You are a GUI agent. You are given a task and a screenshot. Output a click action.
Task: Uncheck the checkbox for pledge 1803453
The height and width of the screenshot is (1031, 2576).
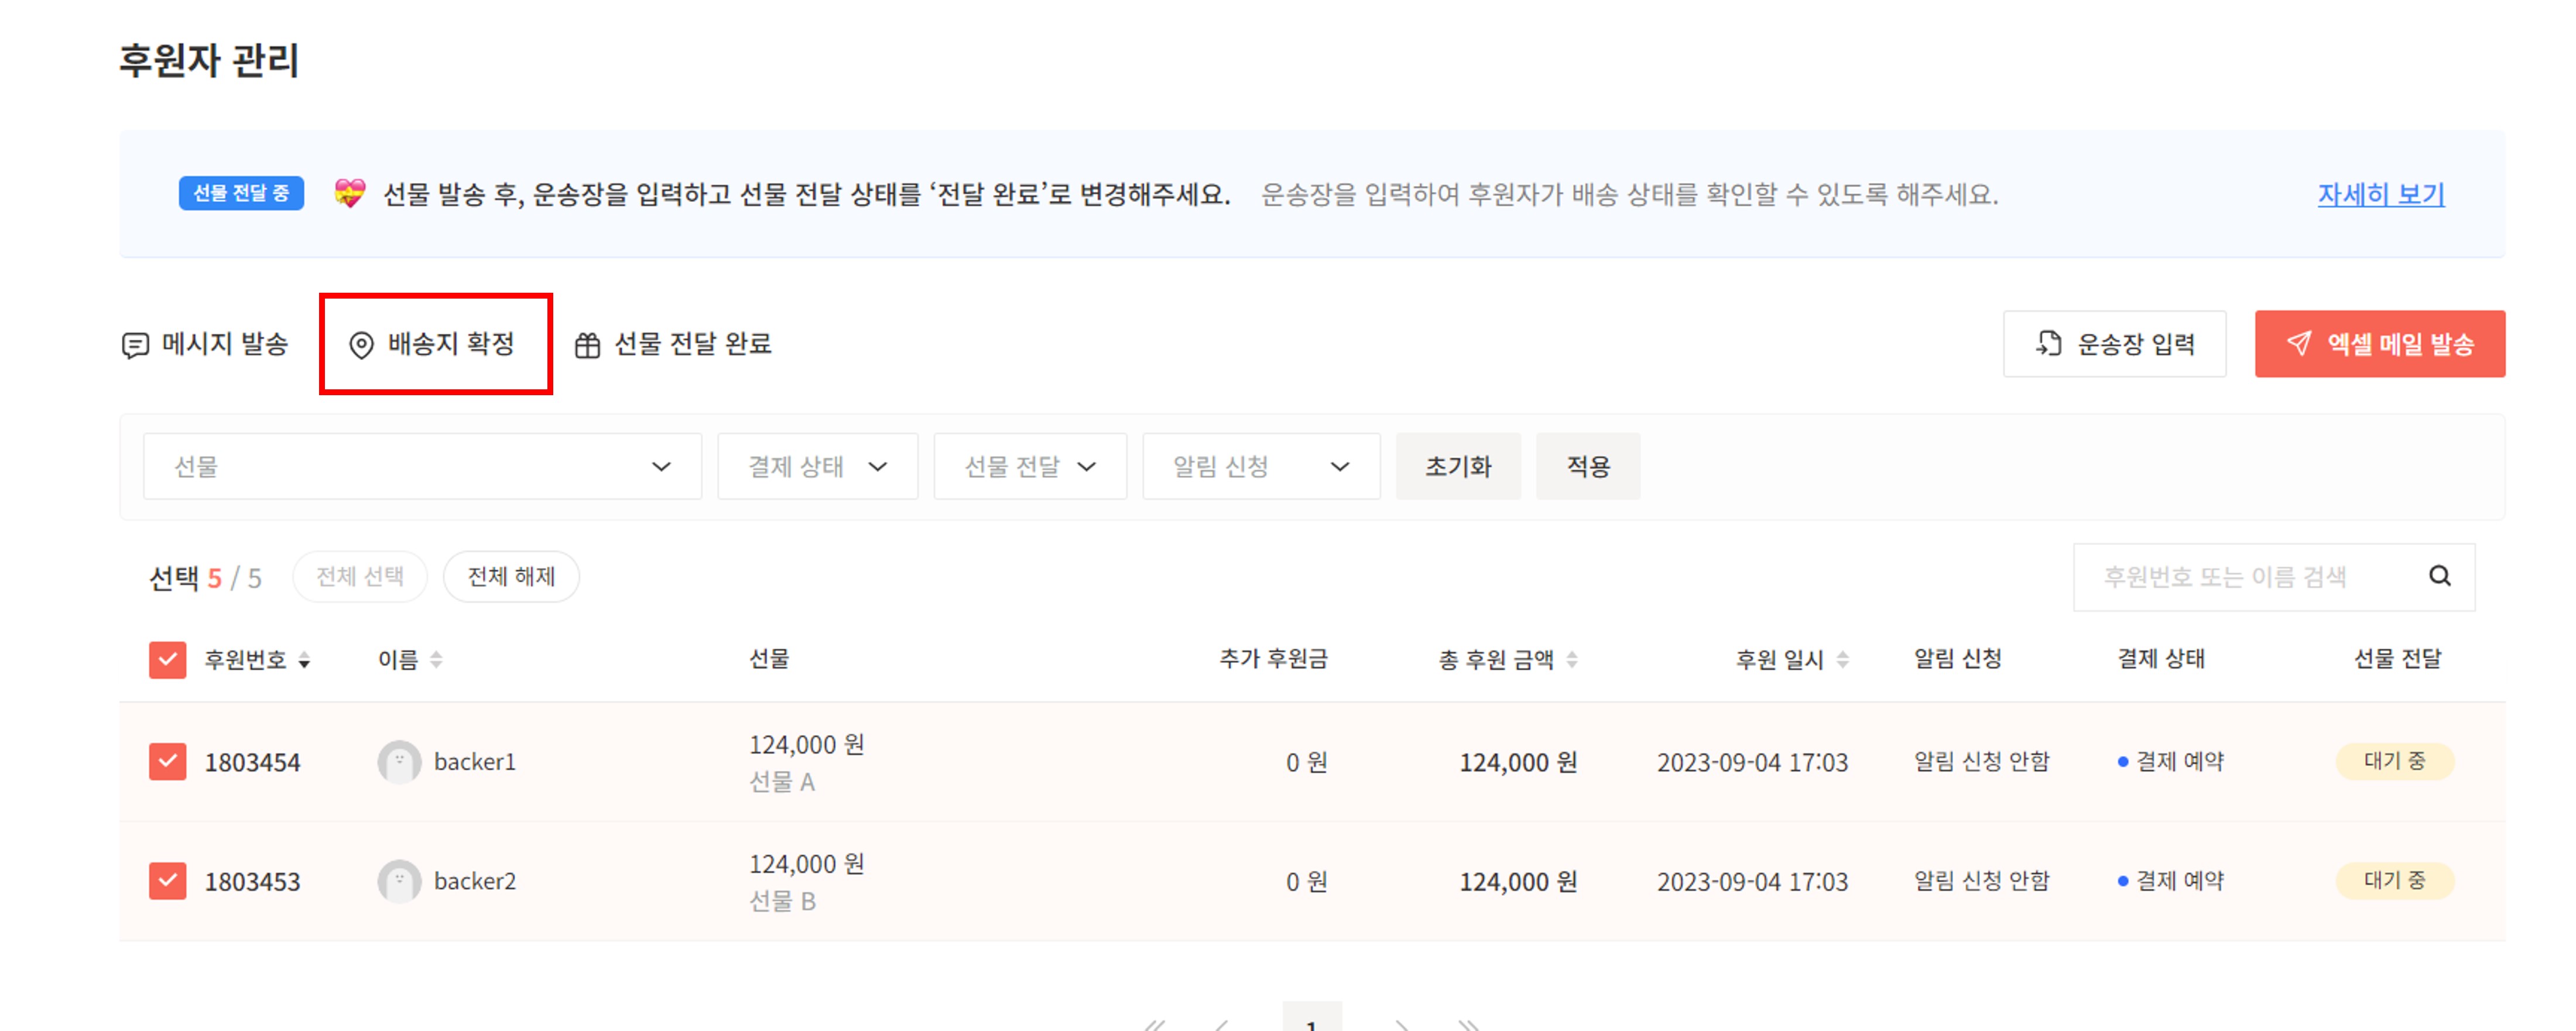168,881
